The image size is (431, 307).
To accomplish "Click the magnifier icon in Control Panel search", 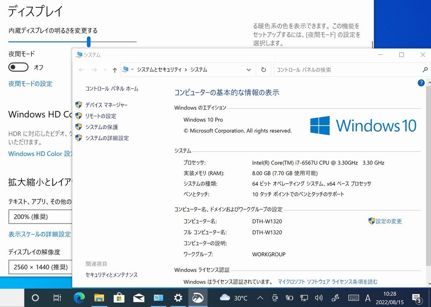I will coord(425,70).
